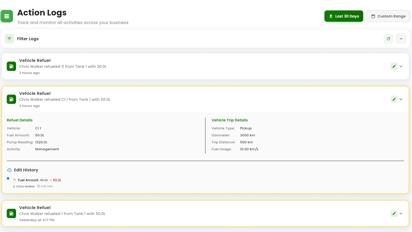Screen dimensions: 412x232
Task: Click the refresh logs icon
Action: pos(388,39)
